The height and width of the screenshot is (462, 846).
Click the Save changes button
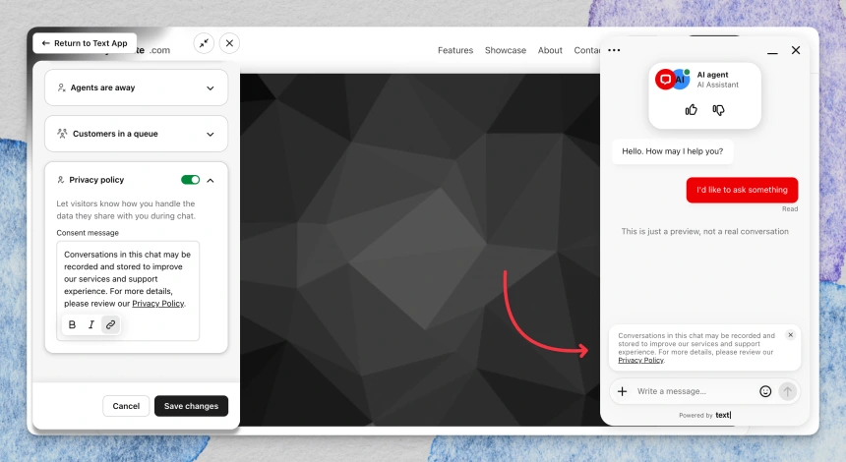(x=191, y=406)
